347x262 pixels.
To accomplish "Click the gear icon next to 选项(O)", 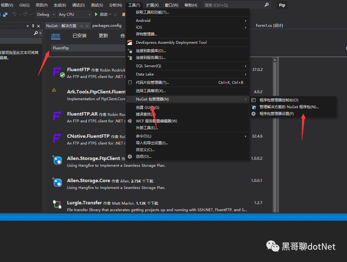I will [129, 156].
